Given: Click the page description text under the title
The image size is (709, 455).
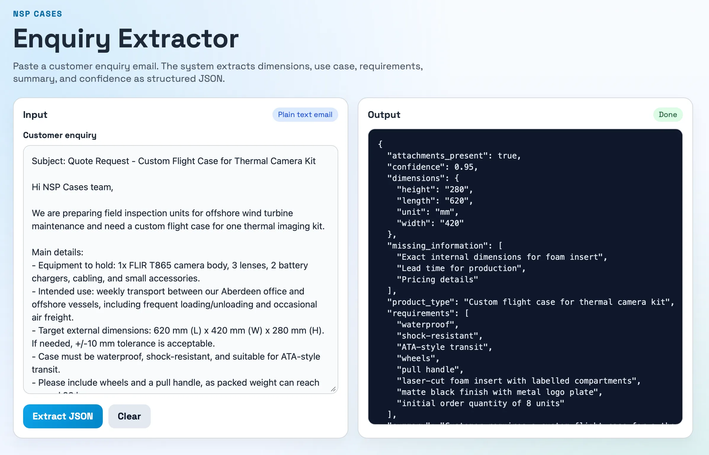Looking at the screenshot, I should (x=218, y=72).
